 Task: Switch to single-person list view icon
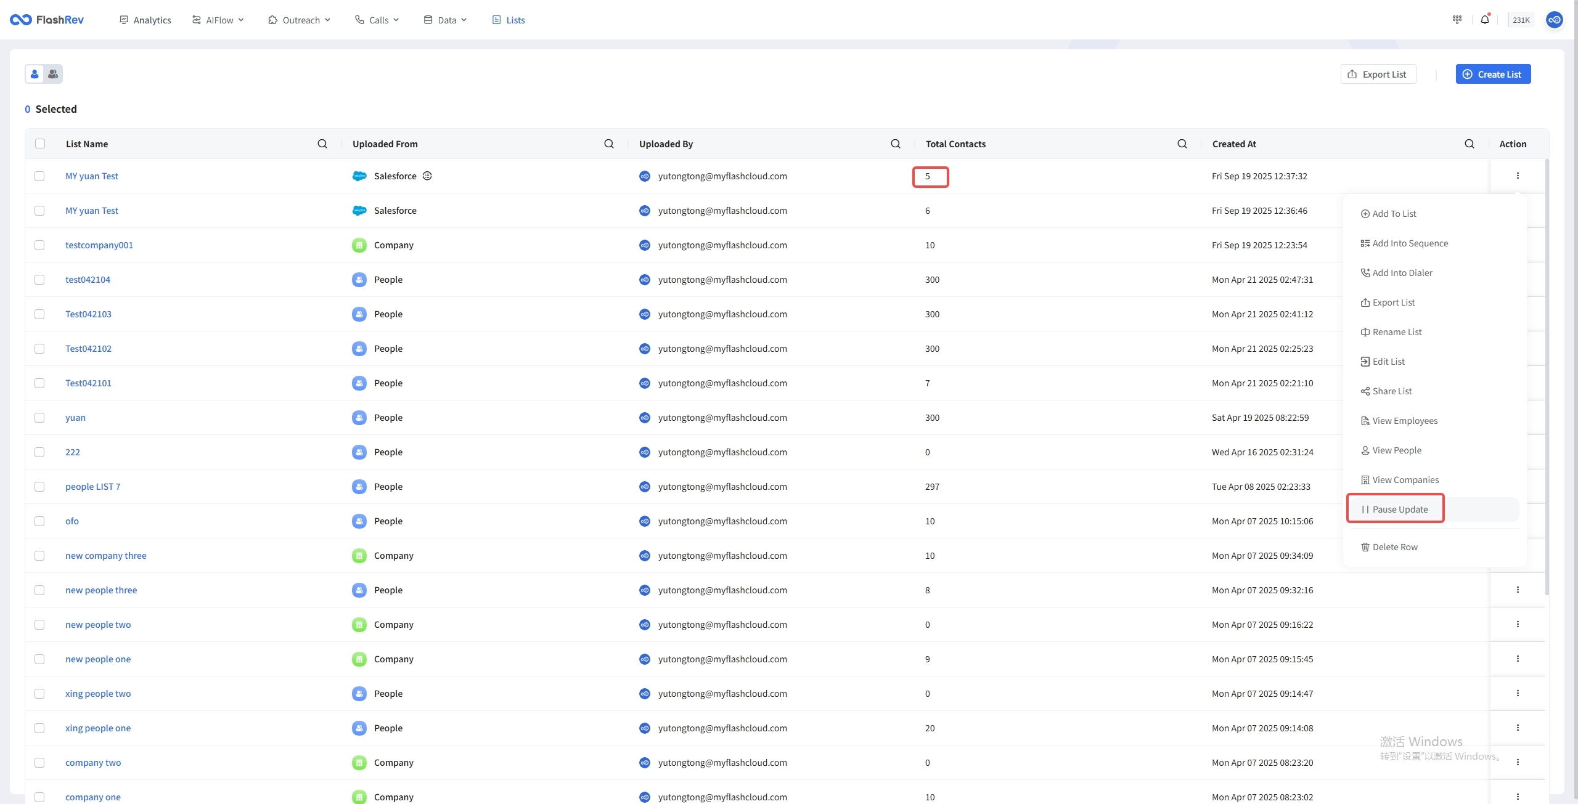point(35,74)
